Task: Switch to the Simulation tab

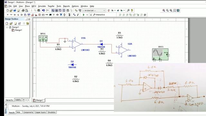Action: (51, 112)
